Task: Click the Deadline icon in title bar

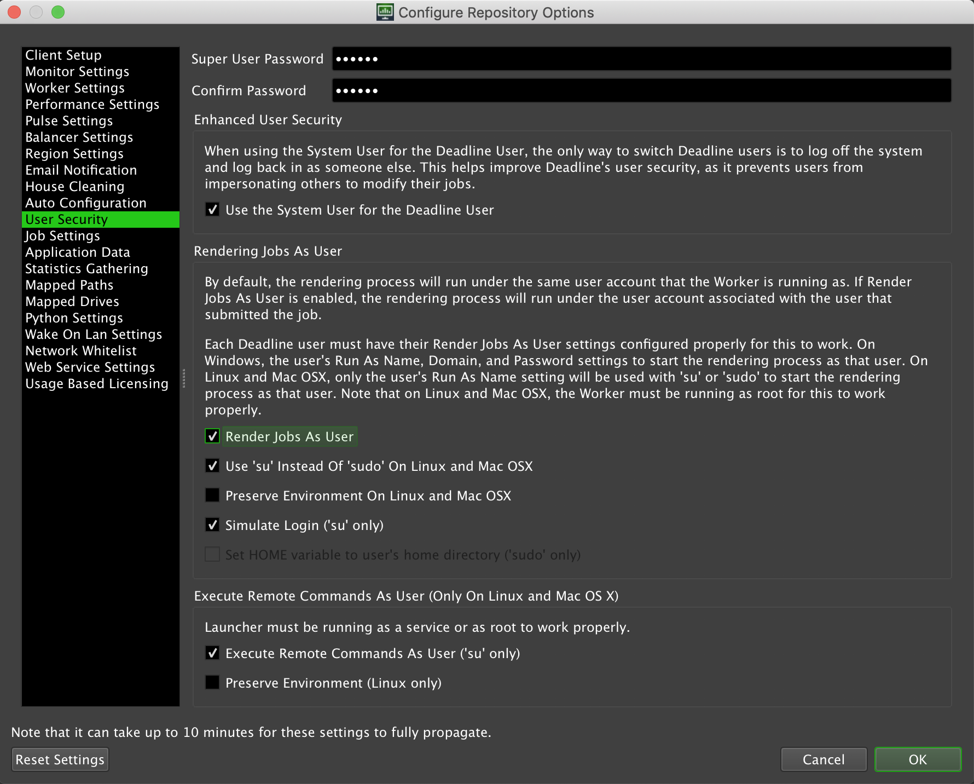Action: click(385, 12)
